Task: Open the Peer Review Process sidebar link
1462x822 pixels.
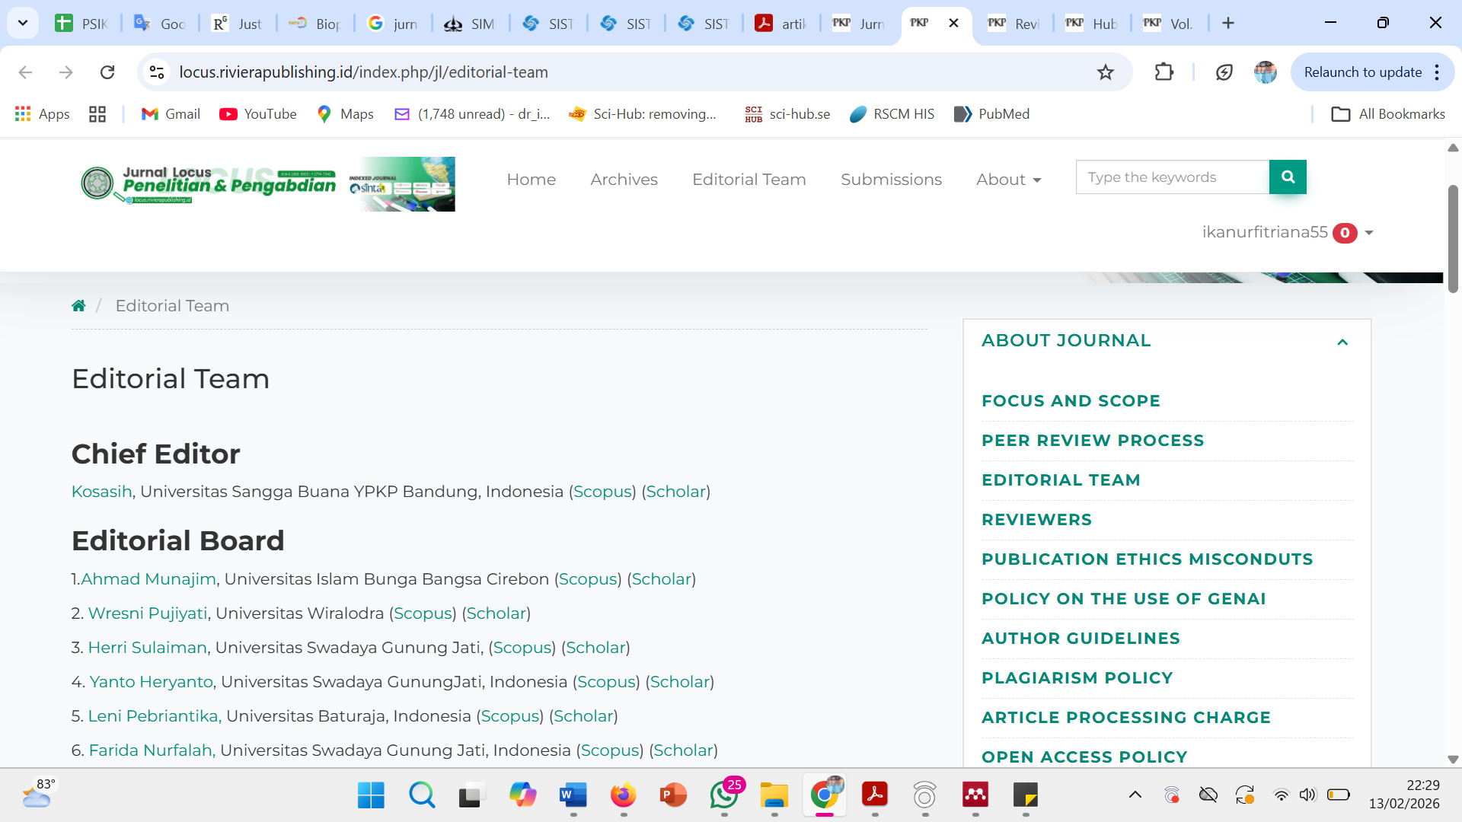Action: coord(1092,441)
